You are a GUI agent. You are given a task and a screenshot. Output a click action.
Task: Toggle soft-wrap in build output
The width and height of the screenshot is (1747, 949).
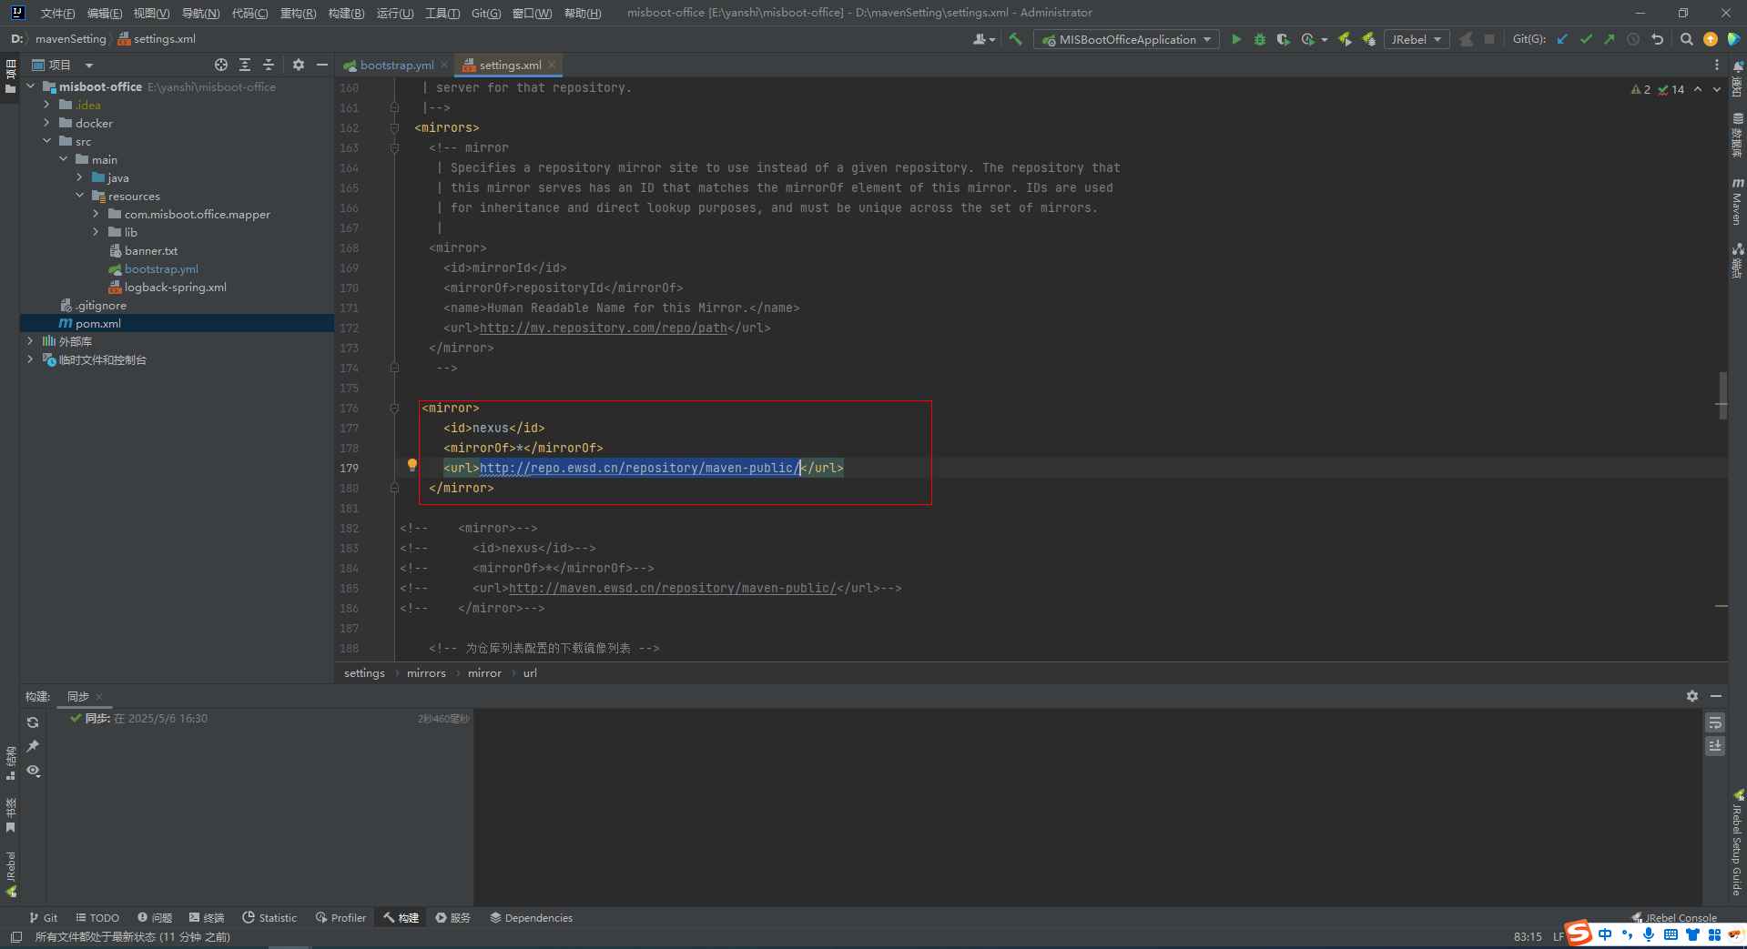tap(1715, 722)
